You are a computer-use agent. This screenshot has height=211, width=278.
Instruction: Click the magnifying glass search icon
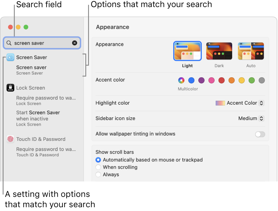click(9, 43)
